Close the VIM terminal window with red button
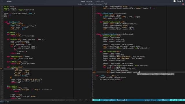The image size is (185, 104). point(183,4)
